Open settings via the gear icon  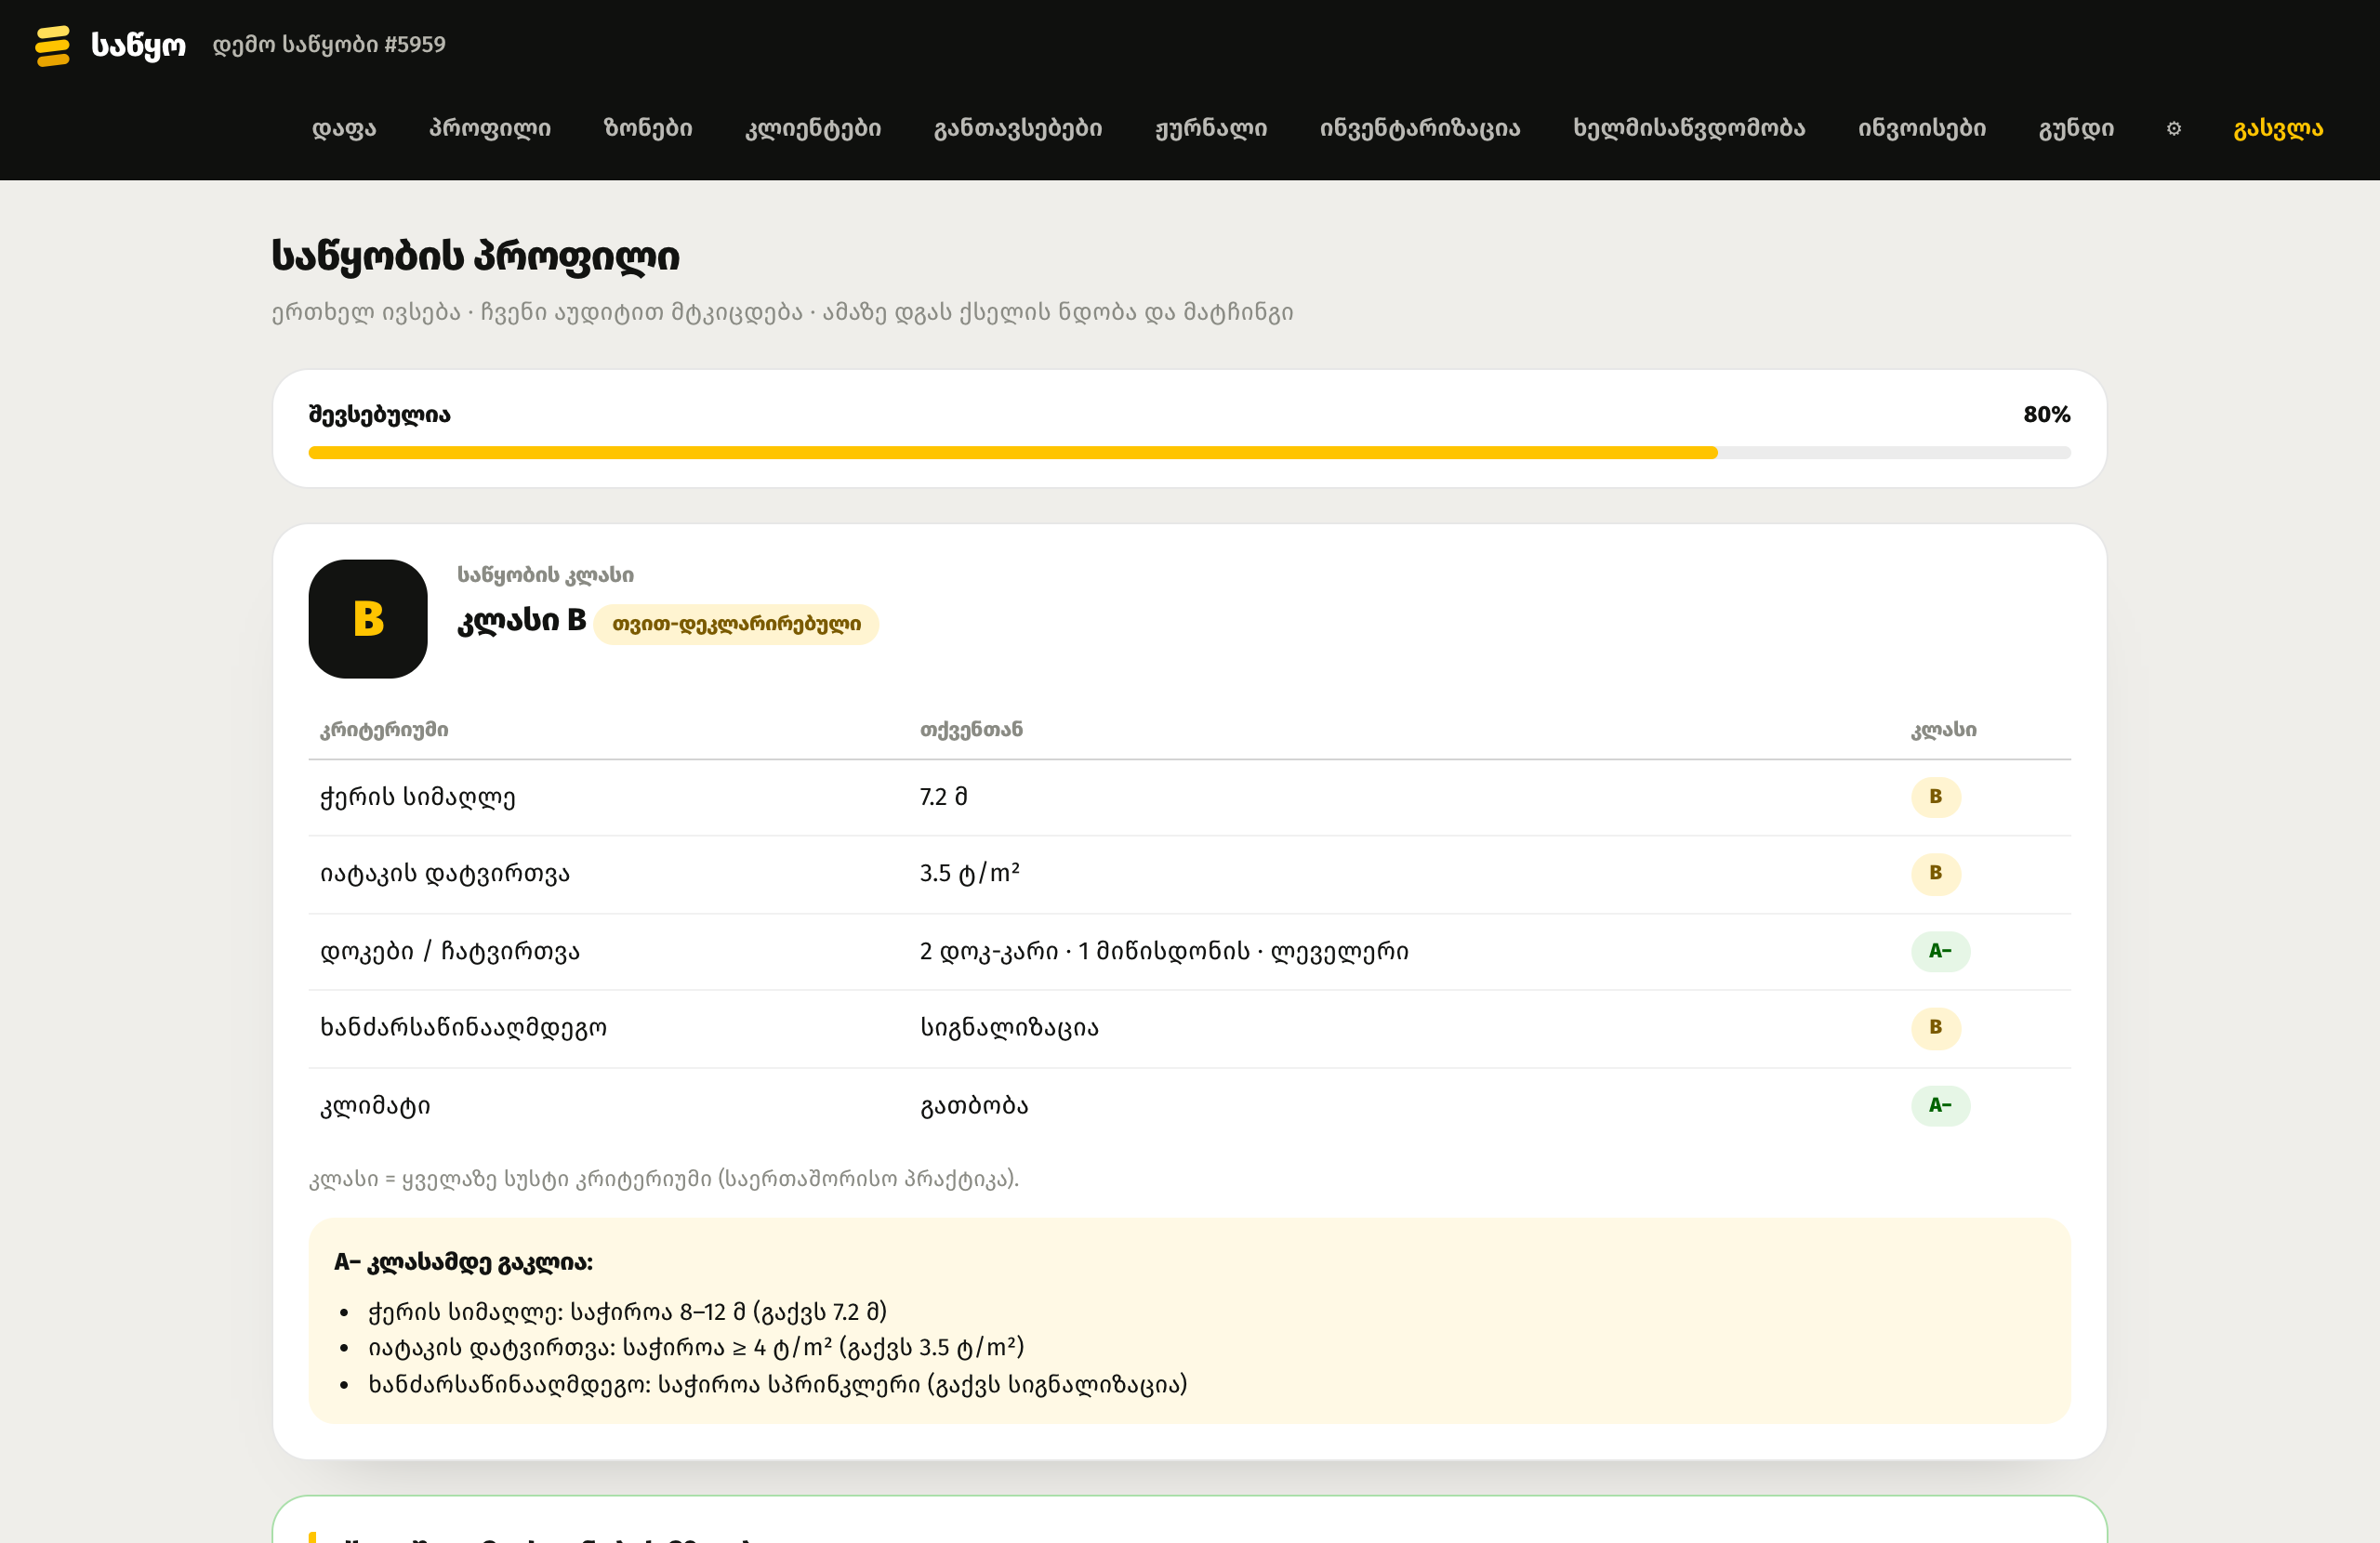(2173, 128)
